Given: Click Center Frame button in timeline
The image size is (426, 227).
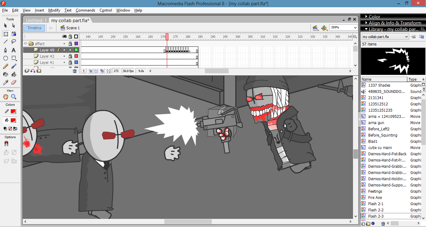Looking at the screenshot, I should tap(84, 71).
